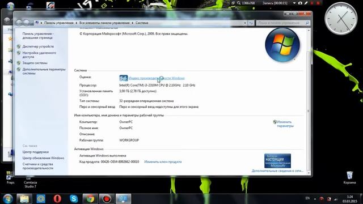This screenshot has height=204, width=363.
Task: Click Все элементы панели управления breadcrumb
Action: (104, 23)
